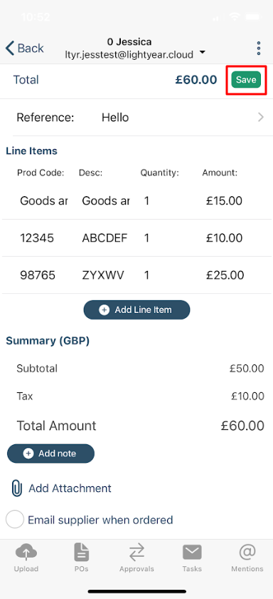Open Tasks envelope icon
This screenshot has height=599, width=273.
pos(192,553)
